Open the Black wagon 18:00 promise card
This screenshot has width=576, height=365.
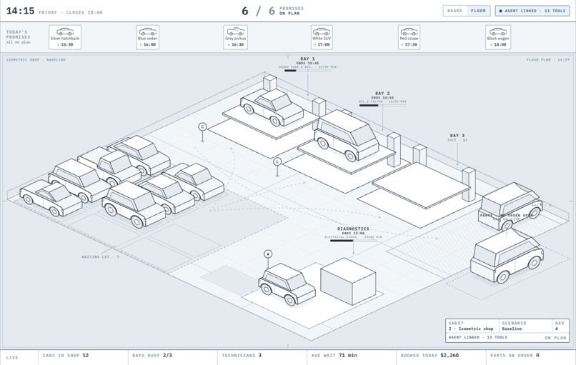pyautogui.click(x=498, y=37)
